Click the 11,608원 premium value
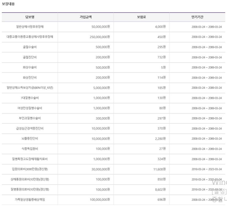This screenshot has width=227, height=206. [159, 169]
